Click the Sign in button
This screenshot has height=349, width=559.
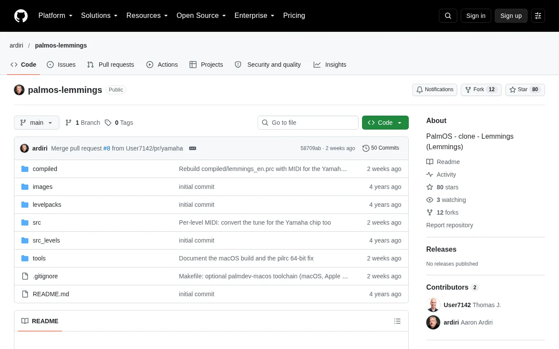(476, 16)
